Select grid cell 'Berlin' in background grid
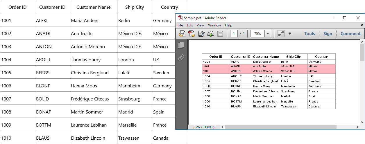The height and width of the screenshot is (144, 365). pos(135,20)
